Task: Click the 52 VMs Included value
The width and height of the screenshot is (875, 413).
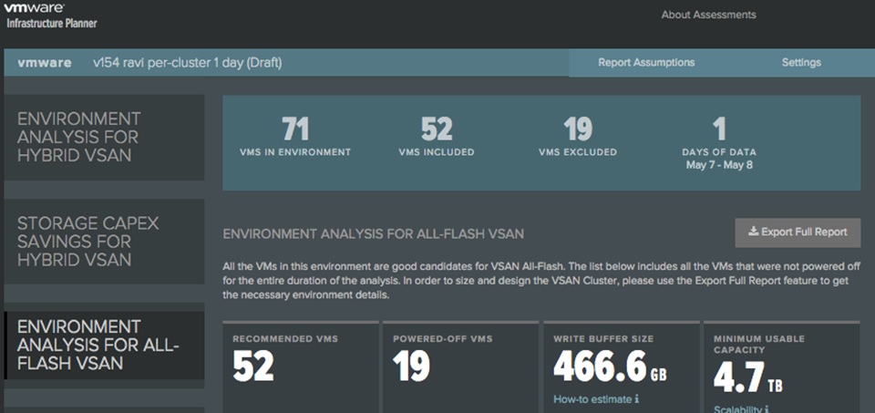Action: [x=437, y=129]
